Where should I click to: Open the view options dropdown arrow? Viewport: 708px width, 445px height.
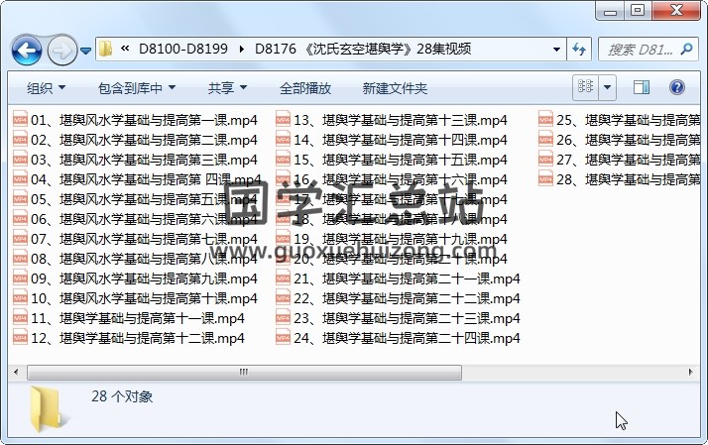pyautogui.click(x=607, y=87)
